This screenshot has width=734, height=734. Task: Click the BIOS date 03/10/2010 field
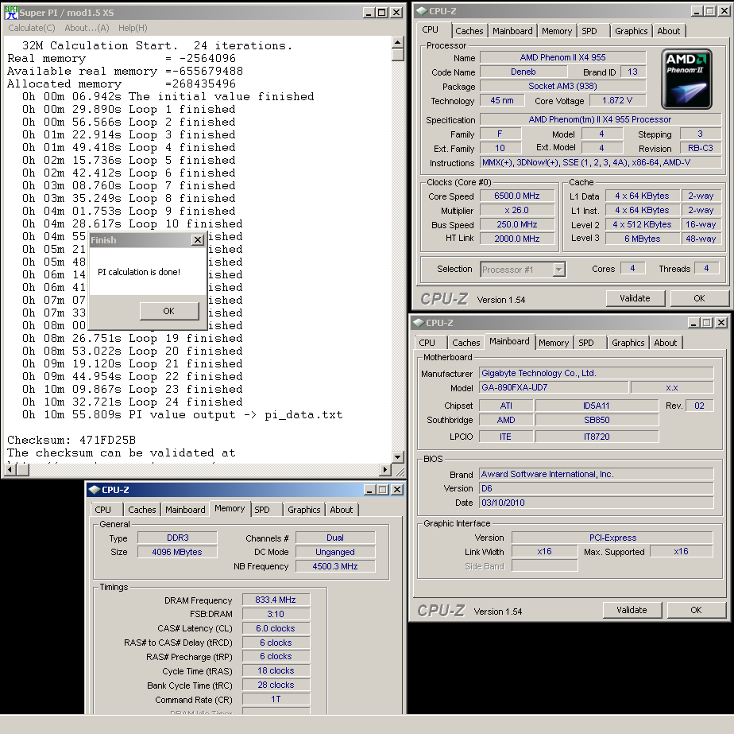597,503
